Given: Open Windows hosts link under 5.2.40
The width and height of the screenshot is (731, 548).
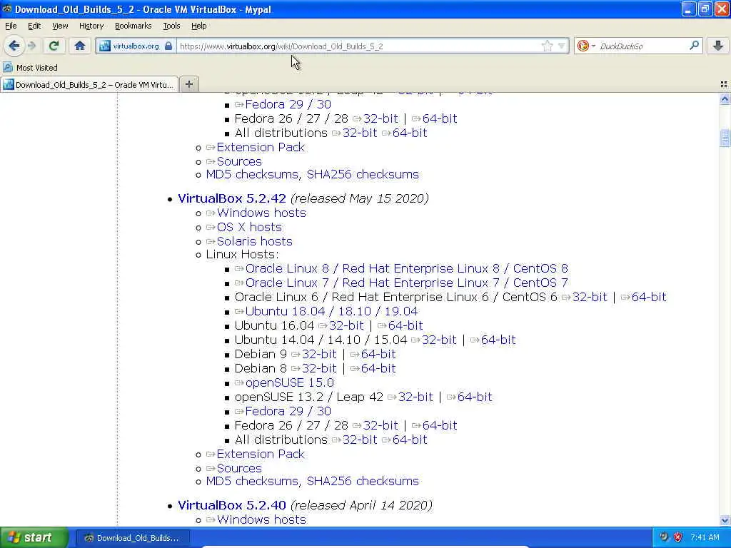Looking at the screenshot, I should [x=261, y=520].
